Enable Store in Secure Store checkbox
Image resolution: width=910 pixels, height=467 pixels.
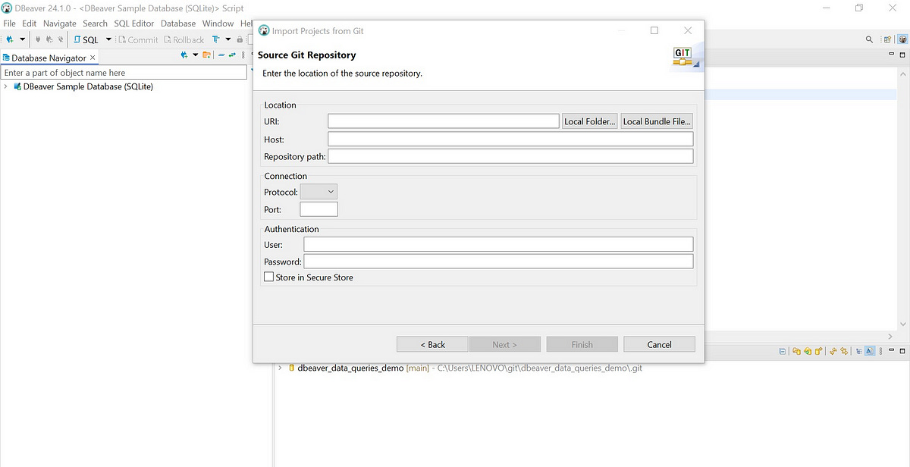click(268, 277)
